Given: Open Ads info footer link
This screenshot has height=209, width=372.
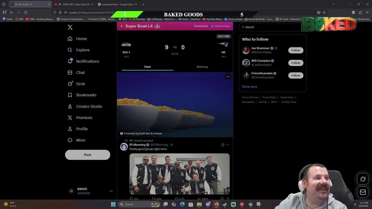Looking at the screenshot, I should tap(262, 102).
